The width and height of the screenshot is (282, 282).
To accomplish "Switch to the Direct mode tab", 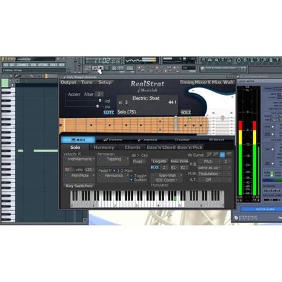I will pyautogui.click(x=216, y=140).
